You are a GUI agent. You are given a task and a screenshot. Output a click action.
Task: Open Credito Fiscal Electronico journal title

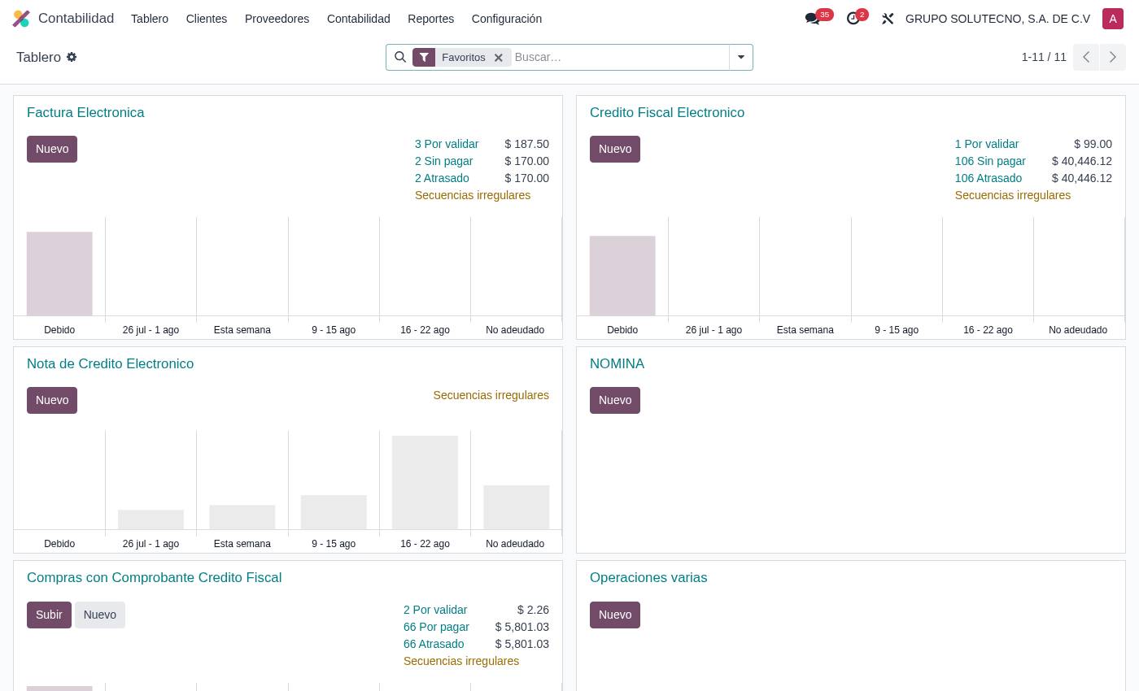point(667,112)
